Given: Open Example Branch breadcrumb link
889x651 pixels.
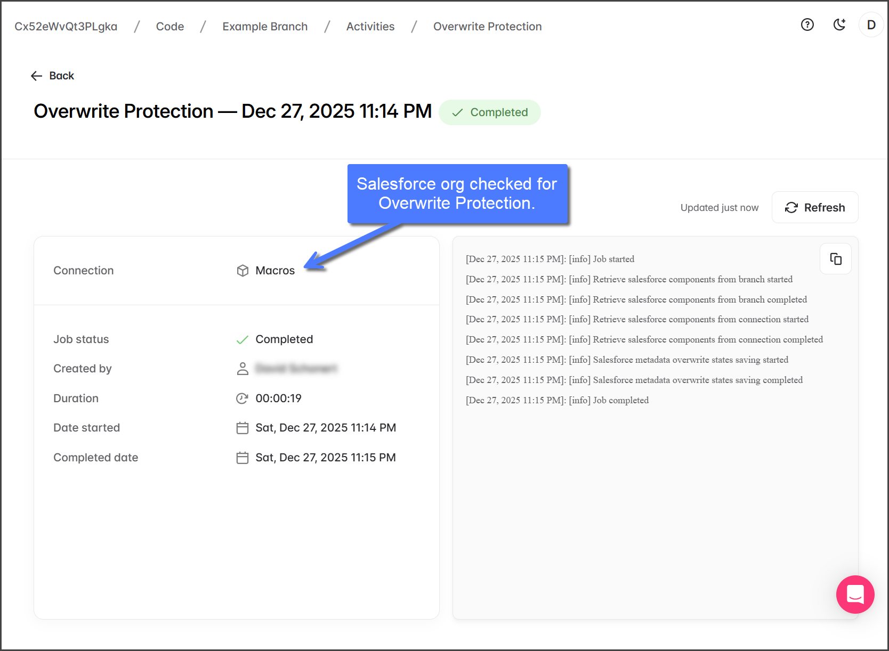Looking at the screenshot, I should tap(265, 27).
